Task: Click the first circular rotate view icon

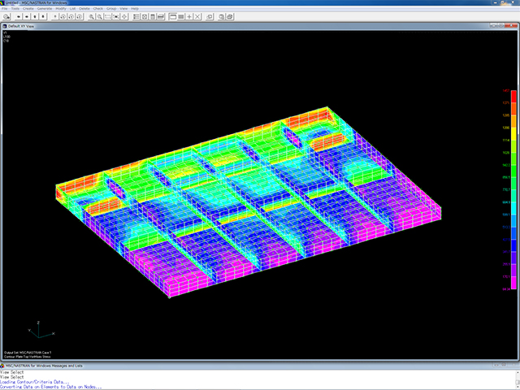Action: point(63,16)
